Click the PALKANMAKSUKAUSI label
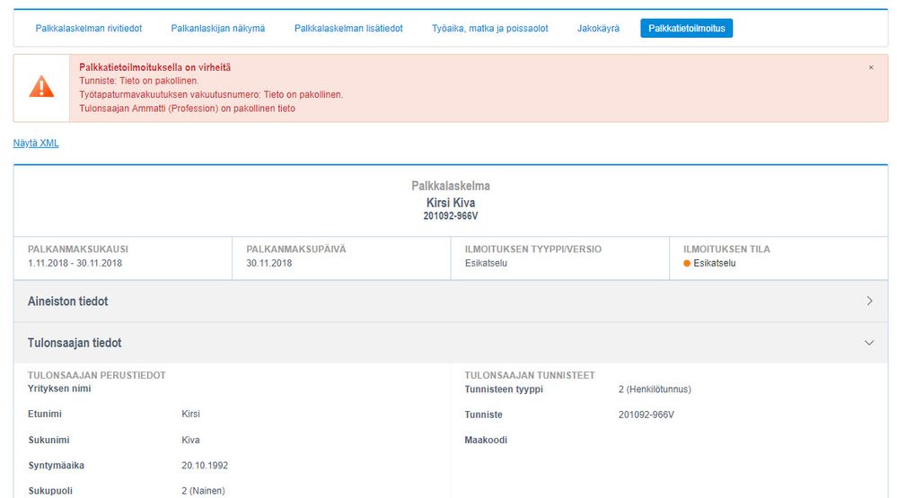 78,249
